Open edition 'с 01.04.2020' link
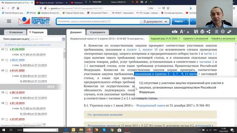237x133 pixels. pyautogui.click(x=17, y=49)
